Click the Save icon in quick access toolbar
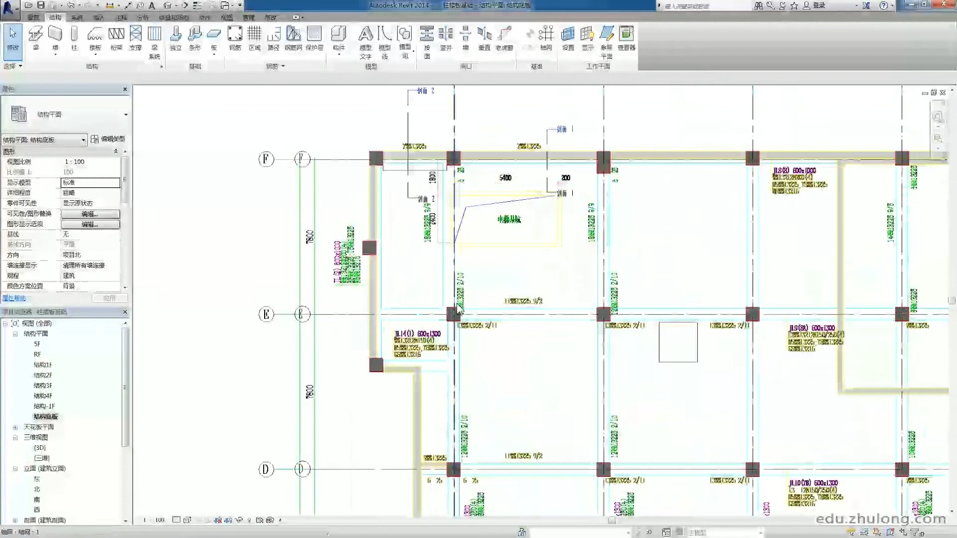 click(41, 5)
